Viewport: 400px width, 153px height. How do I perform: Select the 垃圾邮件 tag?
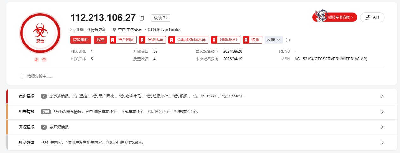(x=81, y=40)
